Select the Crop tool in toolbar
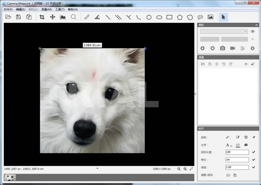The height and width of the screenshot is (185, 261). (42, 17)
